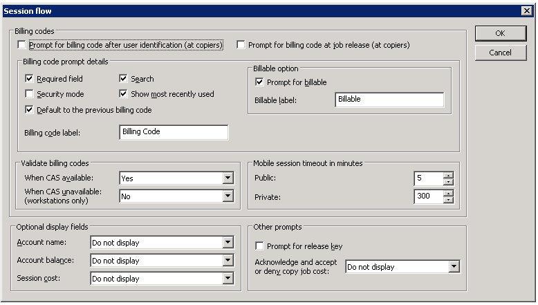Click the Cancel button

500,53
